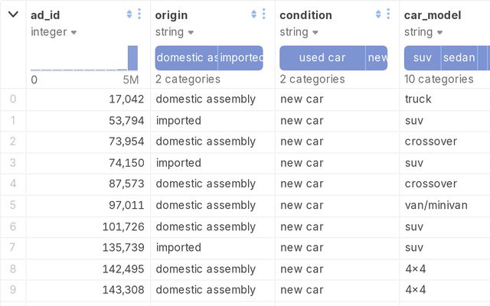Open the origin string type dropdown
The image size is (490, 306).
pos(174,32)
